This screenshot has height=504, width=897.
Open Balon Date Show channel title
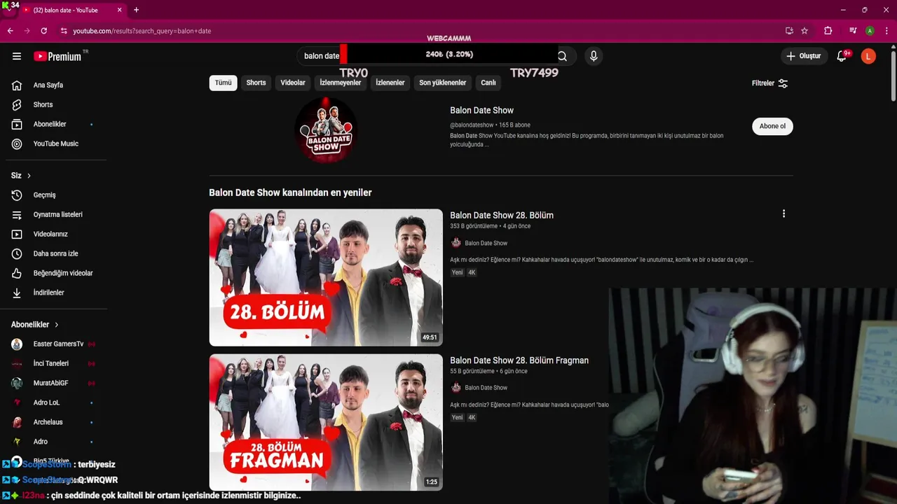tap(481, 111)
